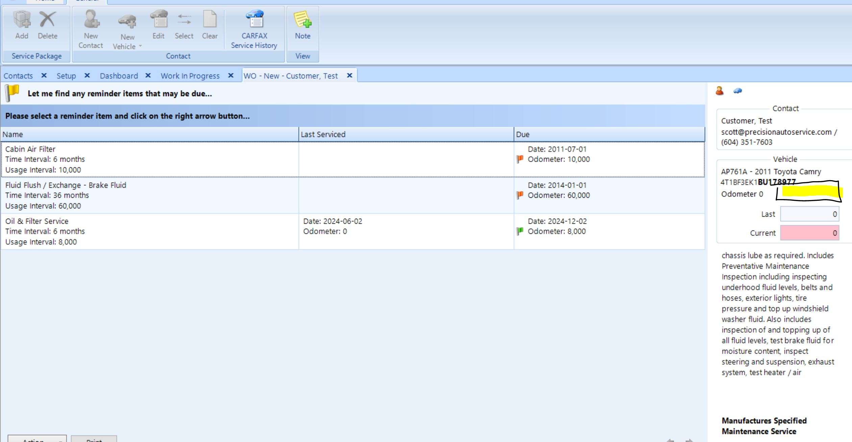The width and height of the screenshot is (852, 442).
Task: Clear the contact
Action: pos(210,25)
